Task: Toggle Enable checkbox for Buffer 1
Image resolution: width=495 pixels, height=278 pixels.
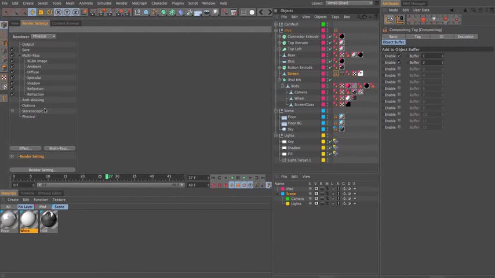Action: (x=399, y=56)
